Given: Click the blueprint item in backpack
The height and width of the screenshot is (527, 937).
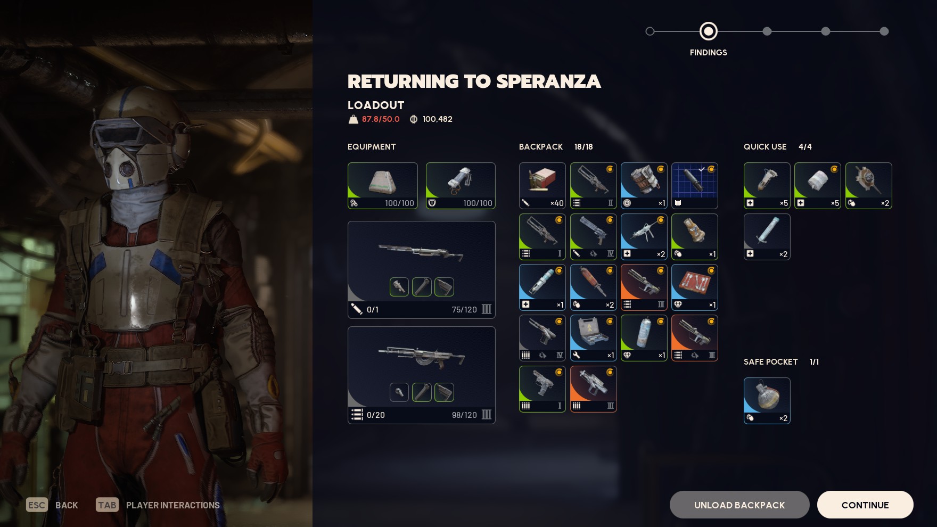Looking at the screenshot, I should click(694, 186).
